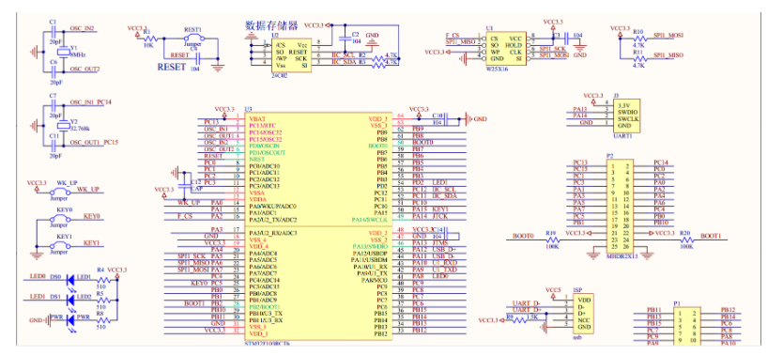The height and width of the screenshot is (355, 783).
Task: Select the R20 100K resistor
Action: coord(686,240)
